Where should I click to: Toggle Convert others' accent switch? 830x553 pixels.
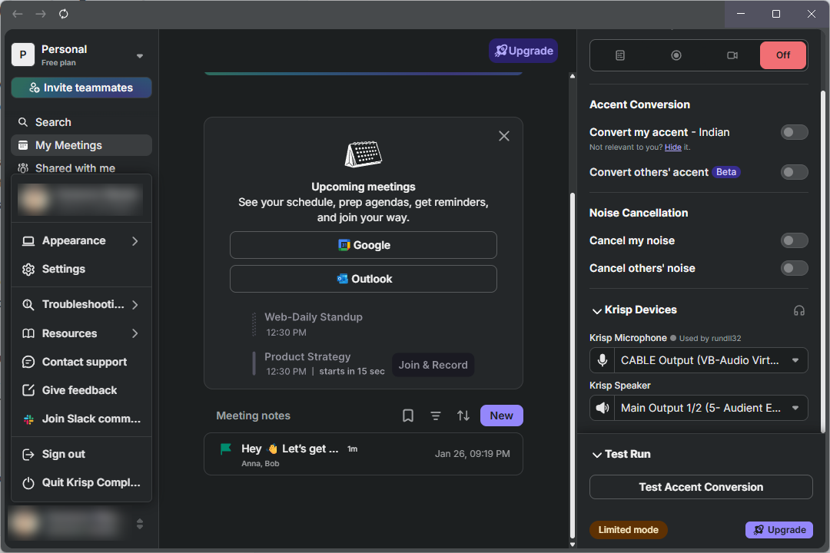(x=794, y=172)
